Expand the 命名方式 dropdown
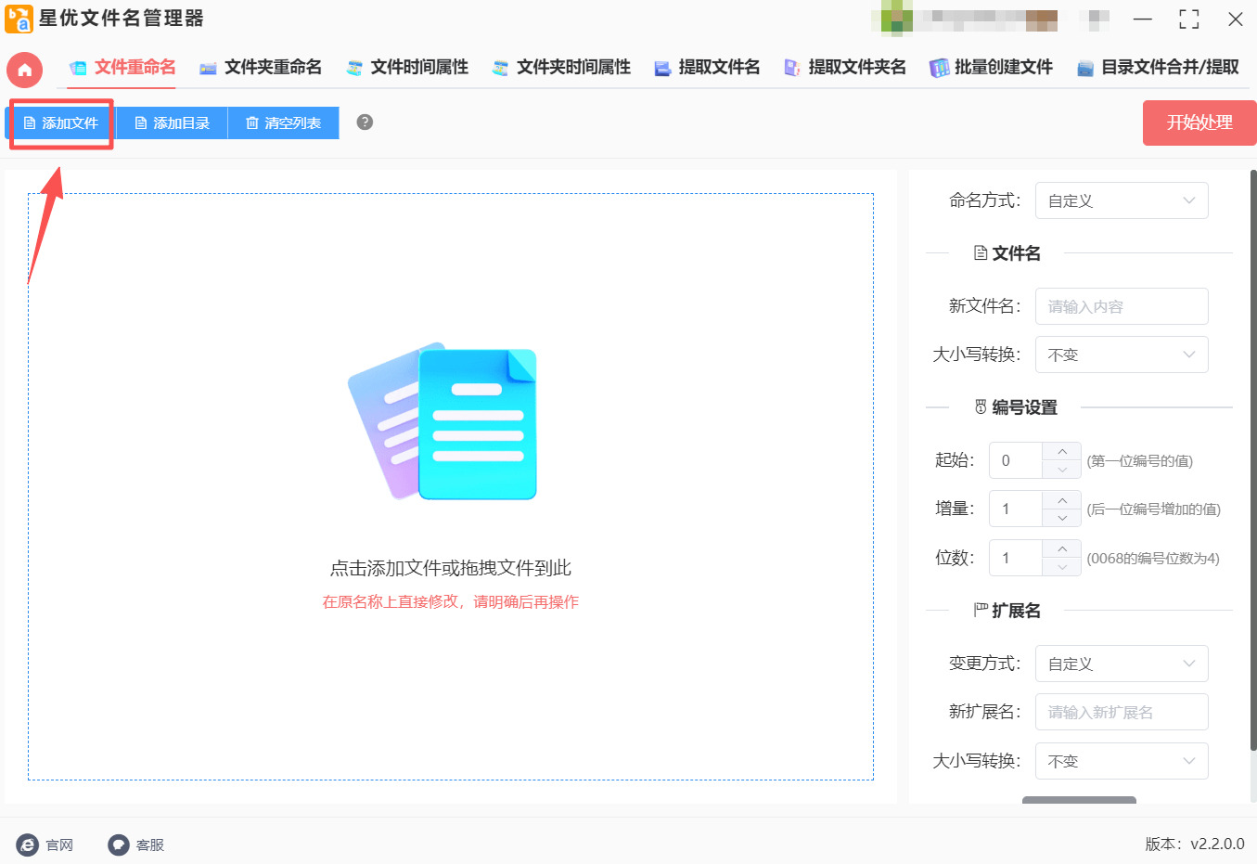The height and width of the screenshot is (864, 1257). tap(1121, 200)
